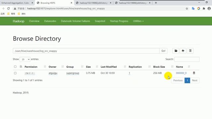Sort table by Group column arrows
This screenshot has height=119, width=212.
[x=82, y=67]
